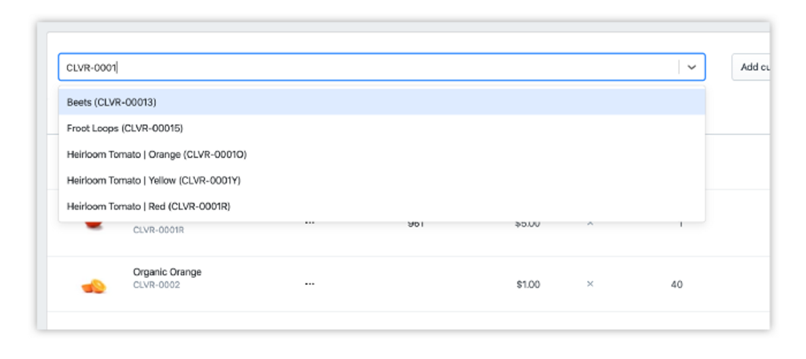Click the CLVR-0001R SKU label
806x359 pixels.
(158, 230)
